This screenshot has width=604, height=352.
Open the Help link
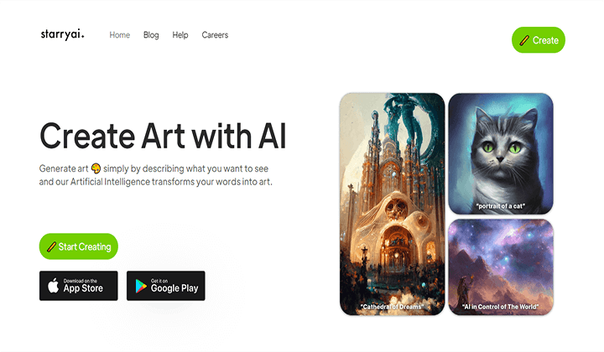tap(180, 35)
